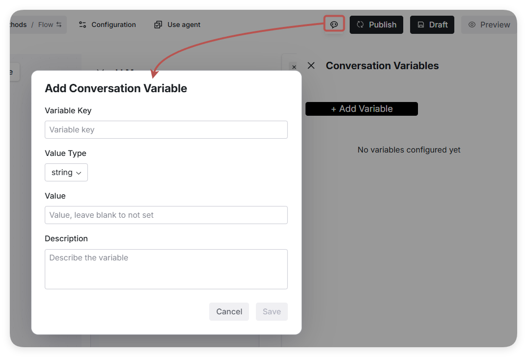Publish the flow
Screen dimensions: 527x357
pyautogui.click(x=382, y=25)
